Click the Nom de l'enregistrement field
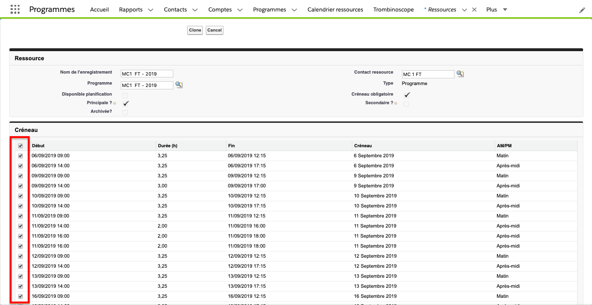592x305 pixels. (x=147, y=74)
